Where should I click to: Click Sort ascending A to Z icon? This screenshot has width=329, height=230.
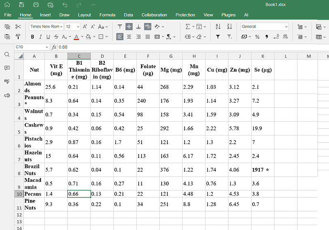pyautogui.click(x=218, y=27)
